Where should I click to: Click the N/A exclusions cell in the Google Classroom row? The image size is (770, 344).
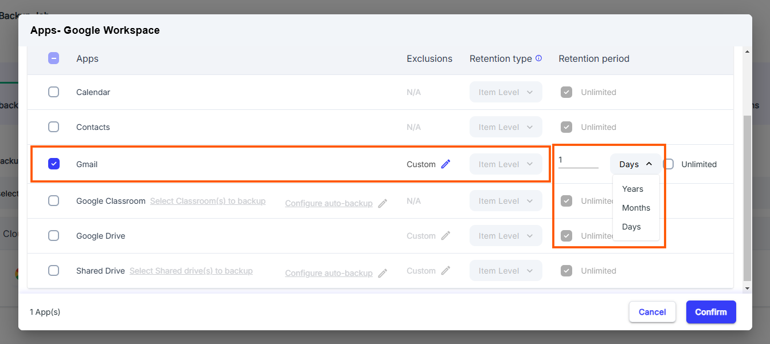click(414, 201)
